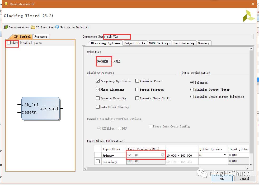Click the OK button
259x185 pixels.
coord(222,179)
